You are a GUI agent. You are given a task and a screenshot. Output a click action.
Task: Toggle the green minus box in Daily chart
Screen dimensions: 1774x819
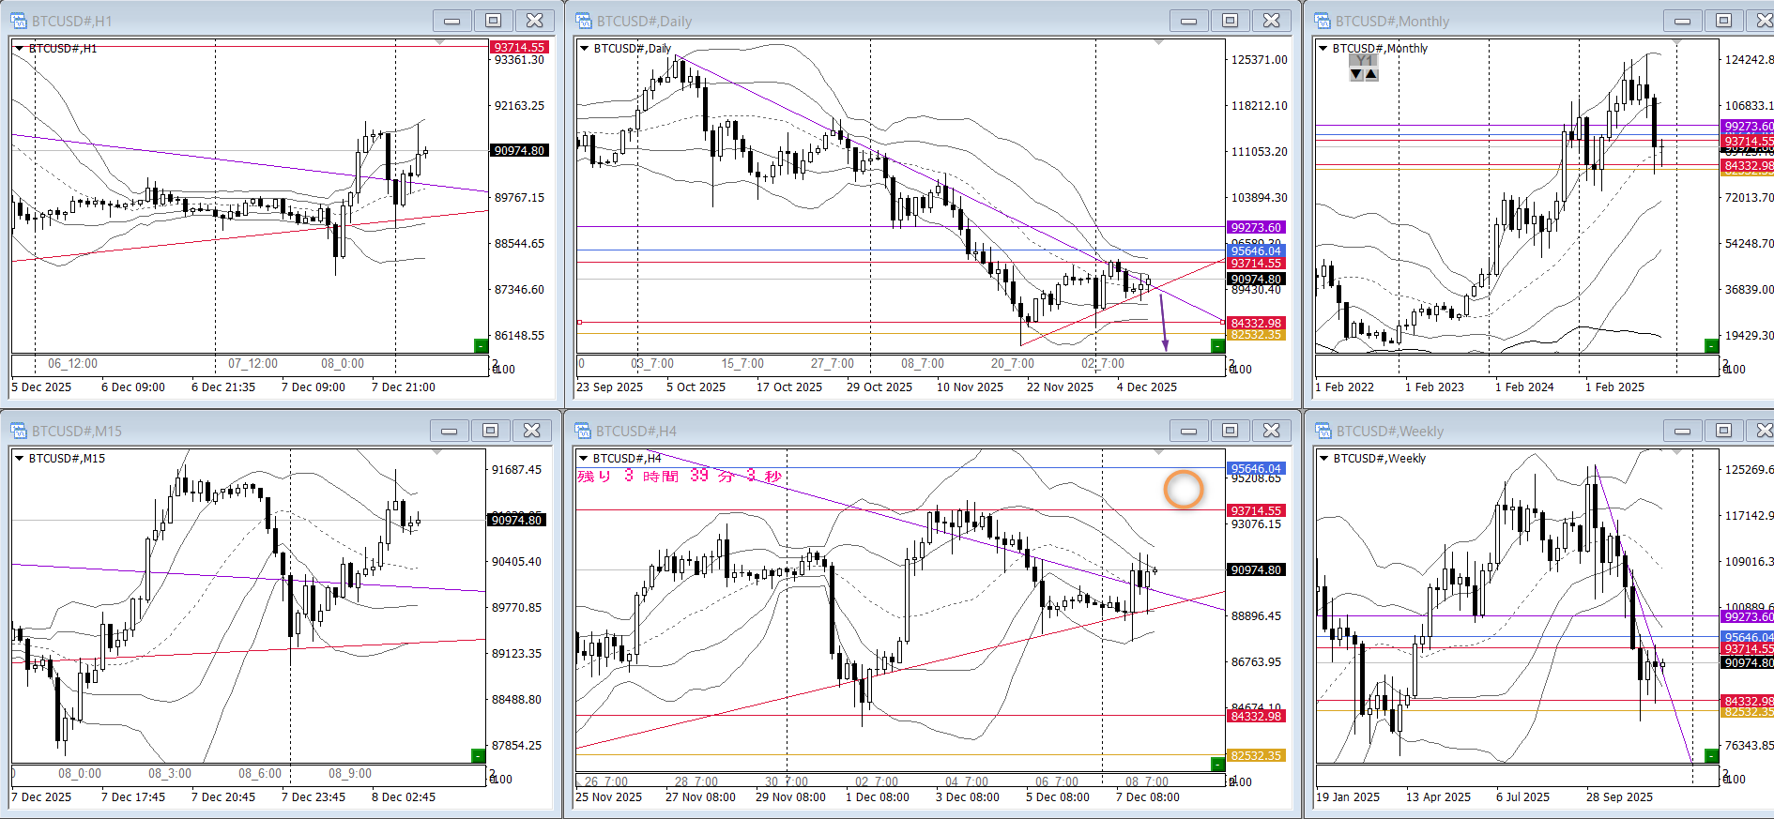click(x=1217, y=346)
